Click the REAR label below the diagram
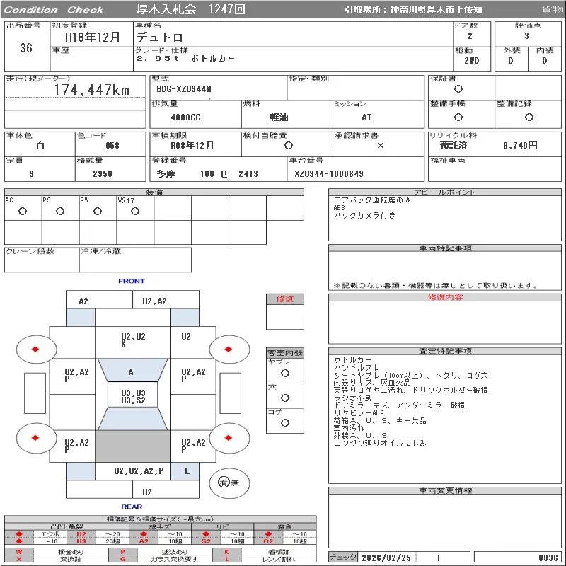Viewport: 566px width, 566px height. 132,507
